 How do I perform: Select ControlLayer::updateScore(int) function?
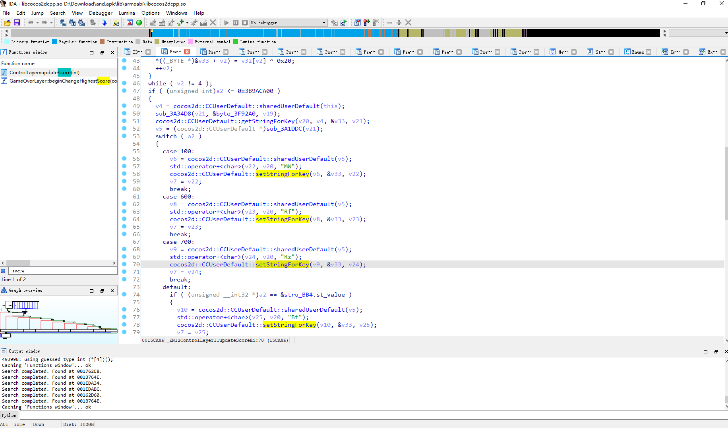pyautogui.click(x=45, y=72)
